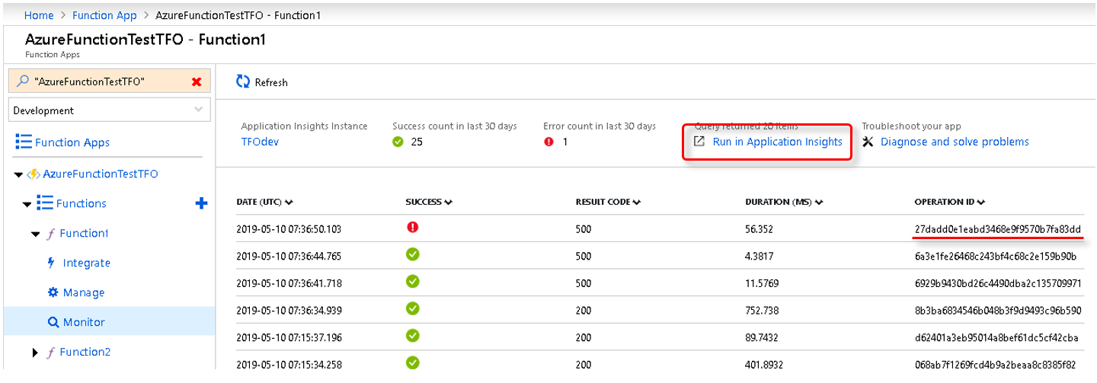Sort by the RESULT CODE column header
This screenshot has width=1097, height=383.
click(607, 202)
